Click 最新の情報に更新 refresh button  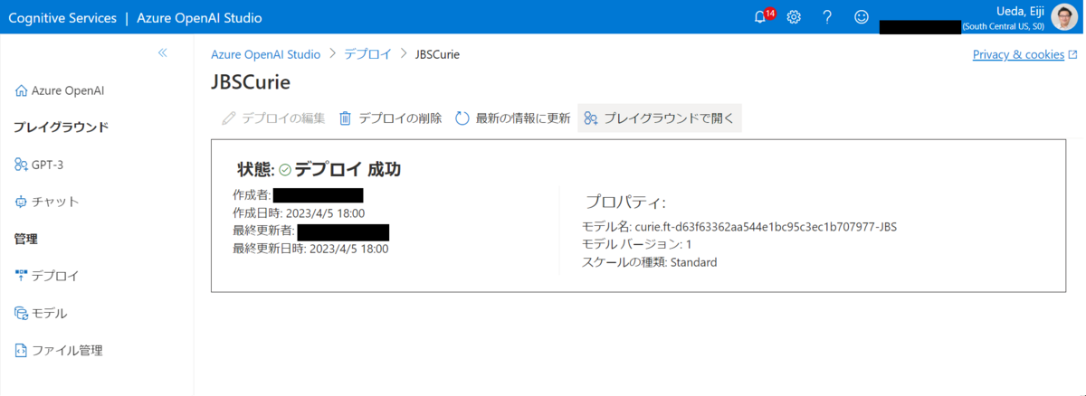click(x=512, y=118)
